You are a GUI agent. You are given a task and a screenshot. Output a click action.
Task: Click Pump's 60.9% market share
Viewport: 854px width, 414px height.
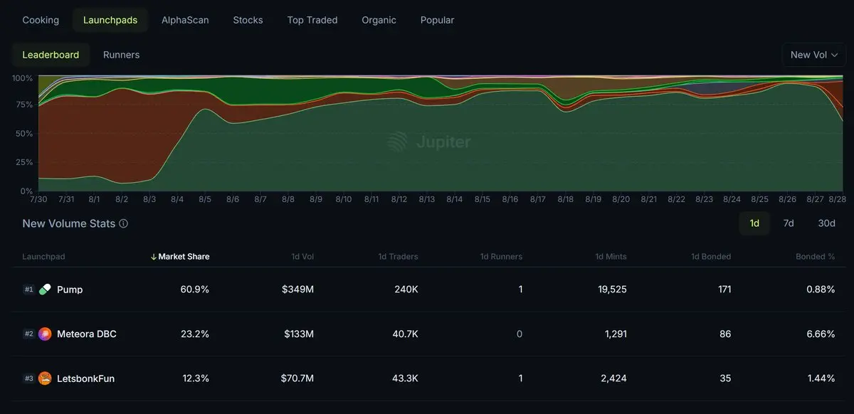pyautogui.click(x=196, y=290)
